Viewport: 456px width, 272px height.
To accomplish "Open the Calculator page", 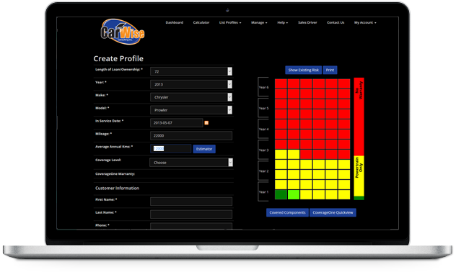I will coord(201,22).
